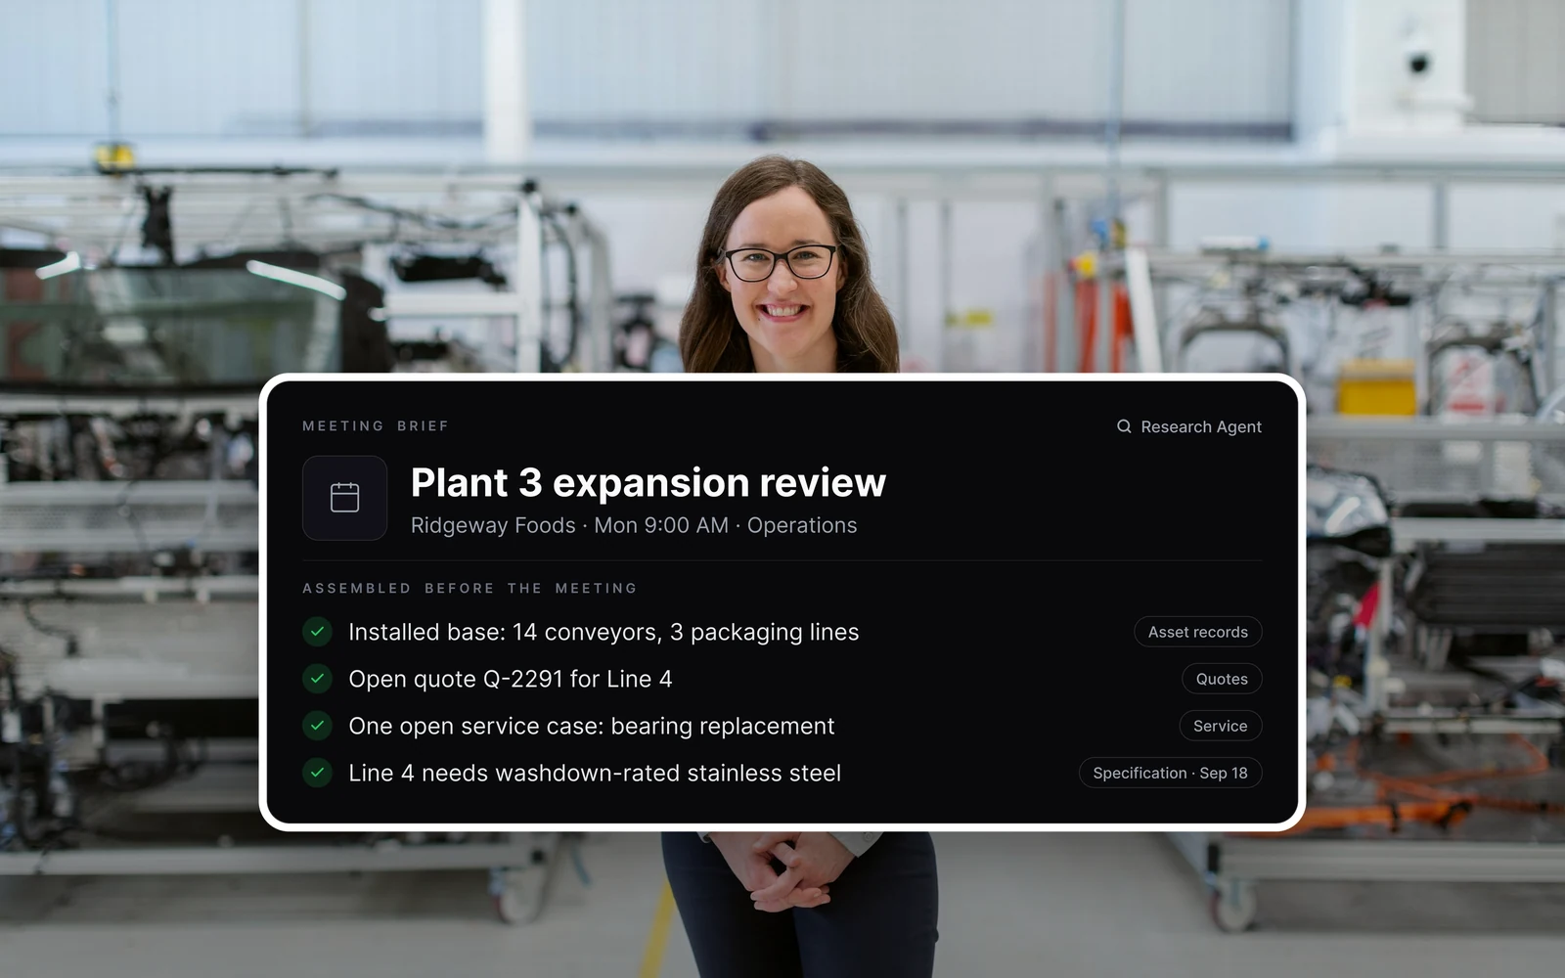The height and width of the screenshot is (978, 1565).
Task: Click the green check next to One open service case
Action: point(317,726)
